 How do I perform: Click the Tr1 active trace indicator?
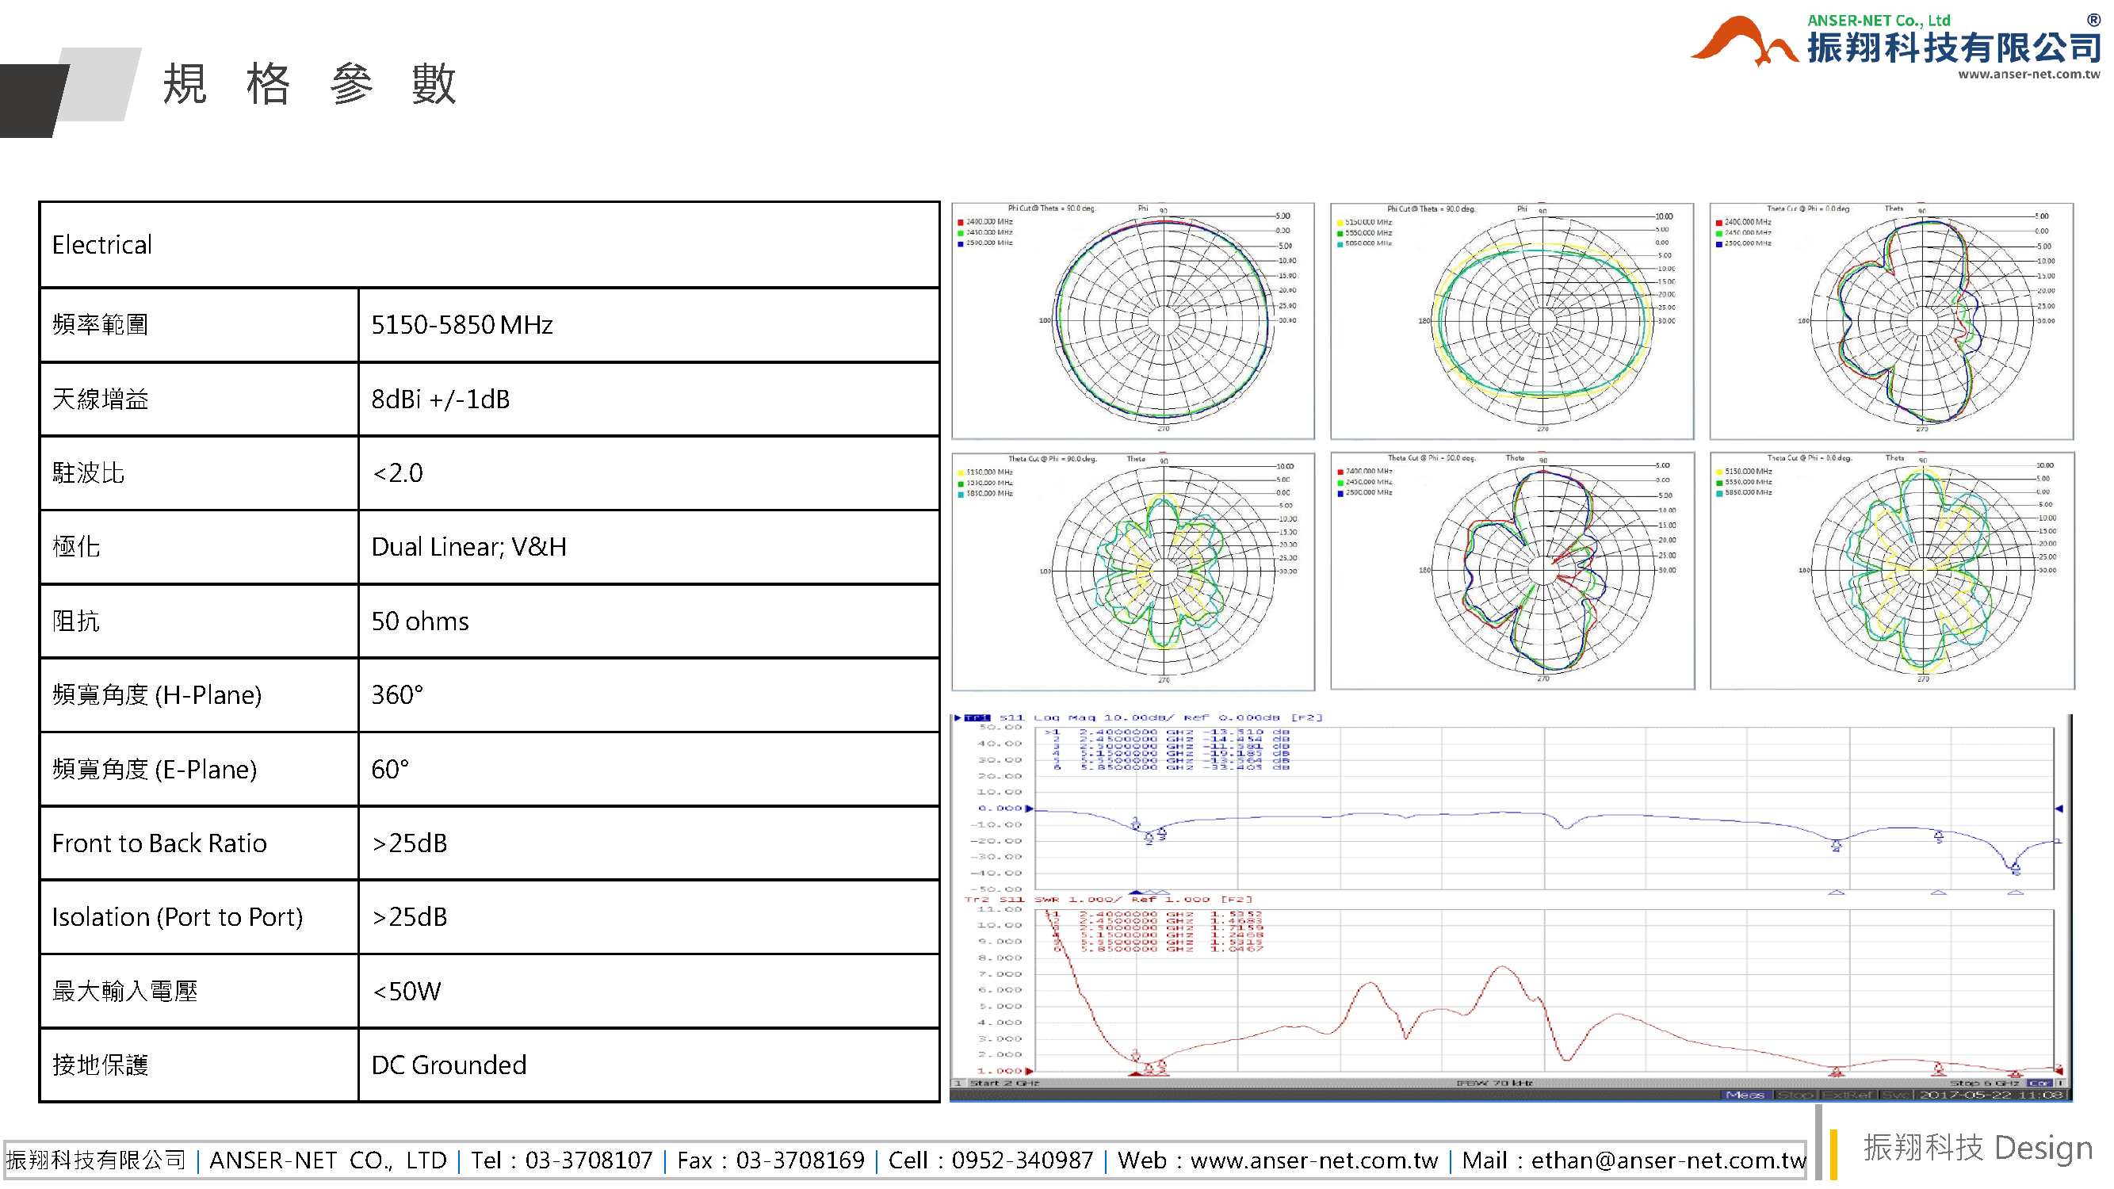977,718
